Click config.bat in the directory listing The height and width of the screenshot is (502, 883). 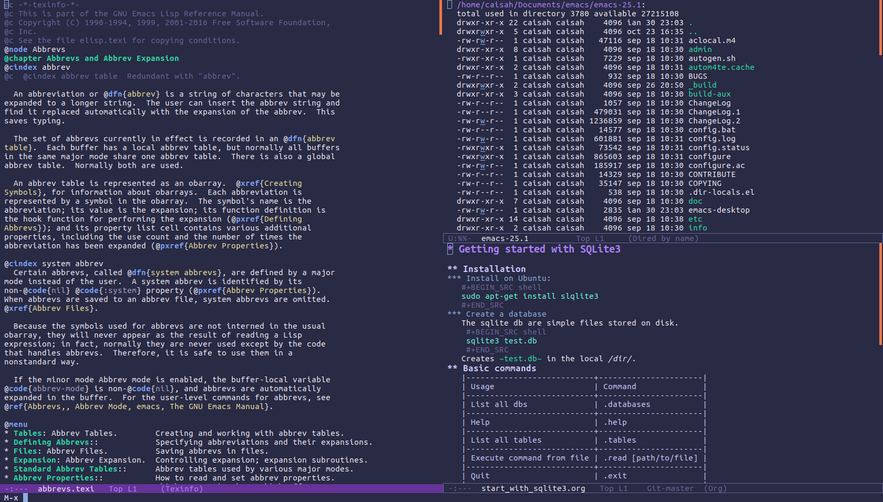tap(712, 130)
